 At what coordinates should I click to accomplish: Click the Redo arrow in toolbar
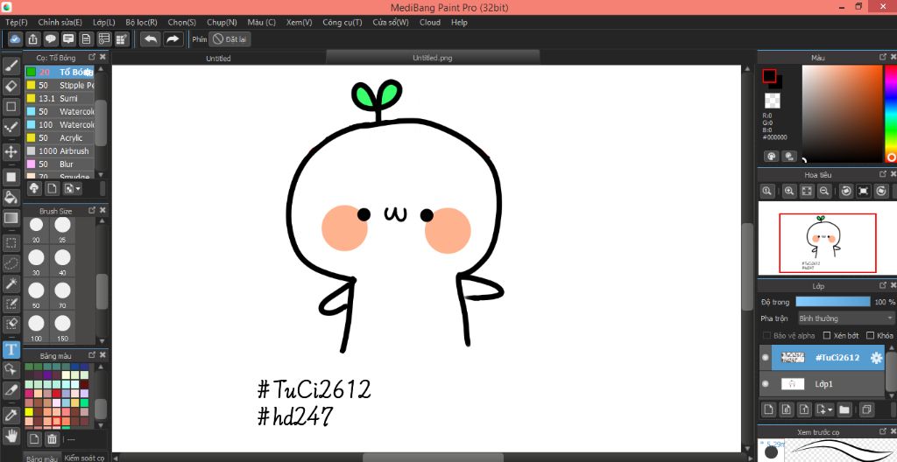(172, 38)
